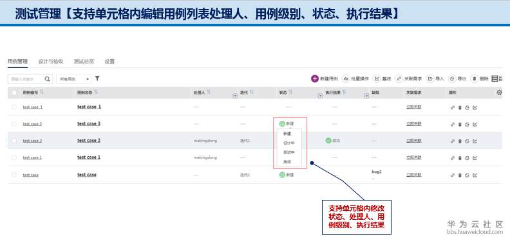
Task: Click 立即关联 link in test case 3 row
Action: point(413,124)
